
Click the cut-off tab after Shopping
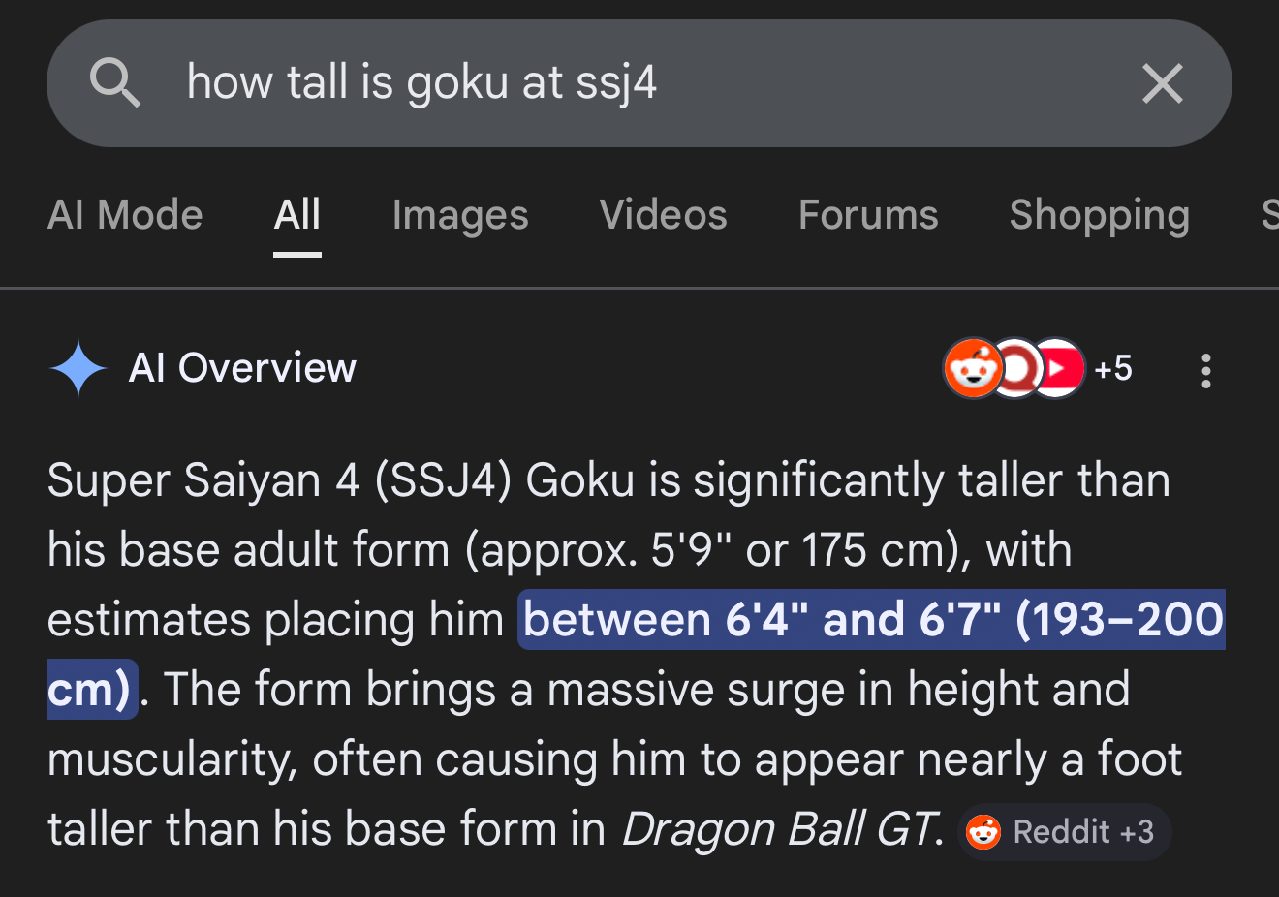pyautogui.click(x=1268, y=215)
